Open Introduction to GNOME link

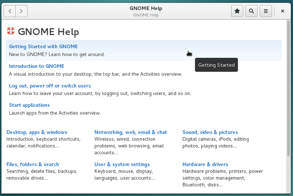coord(37,66)
